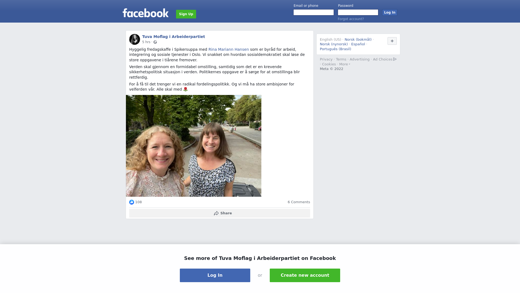Open the post's selfie photo
The height and width of the screenshot is (293, 520).
tap(194, 146)
